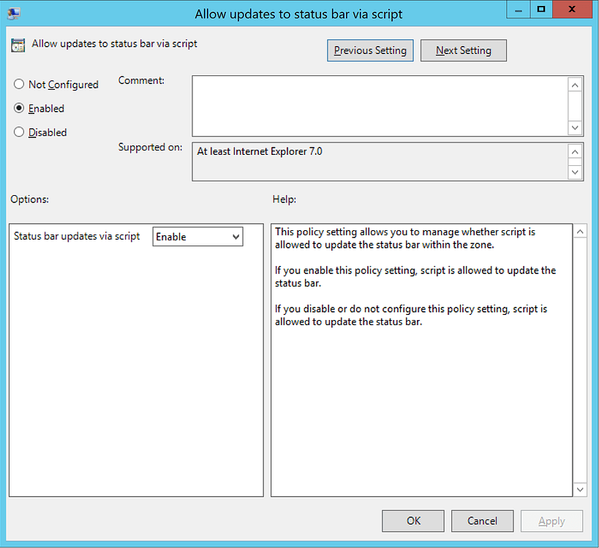Click the Help pane up scroll arrow
Viewport: 599px width, 548px height.
[x=580, y=231]
